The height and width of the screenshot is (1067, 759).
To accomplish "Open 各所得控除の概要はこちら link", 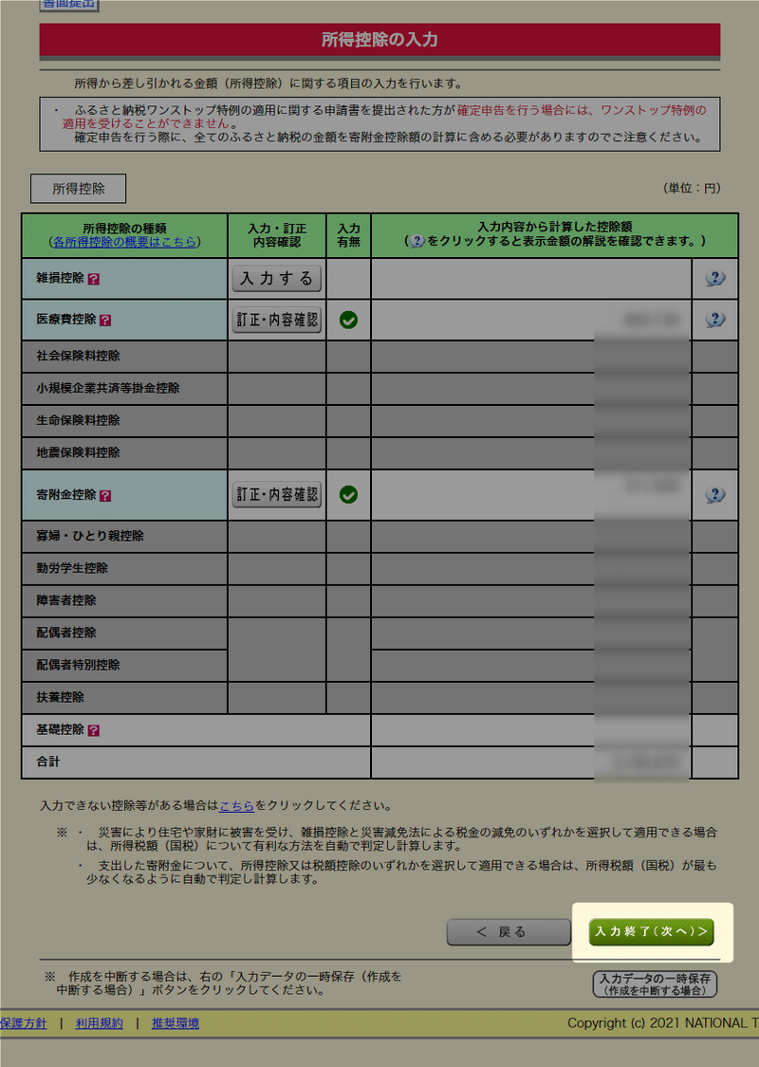I will click(125, 242).
